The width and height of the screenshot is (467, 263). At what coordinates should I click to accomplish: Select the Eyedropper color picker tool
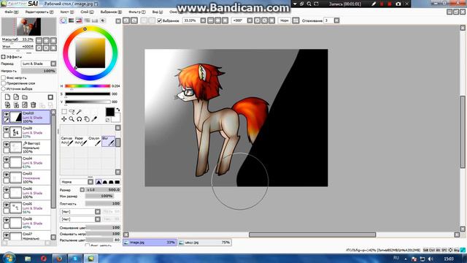(94, 119)
